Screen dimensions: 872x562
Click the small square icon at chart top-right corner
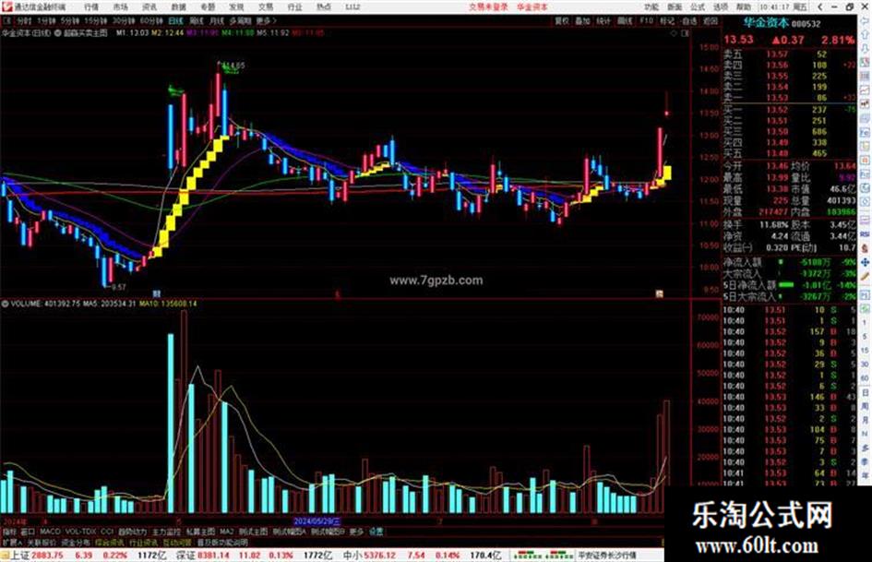point(685,33)
